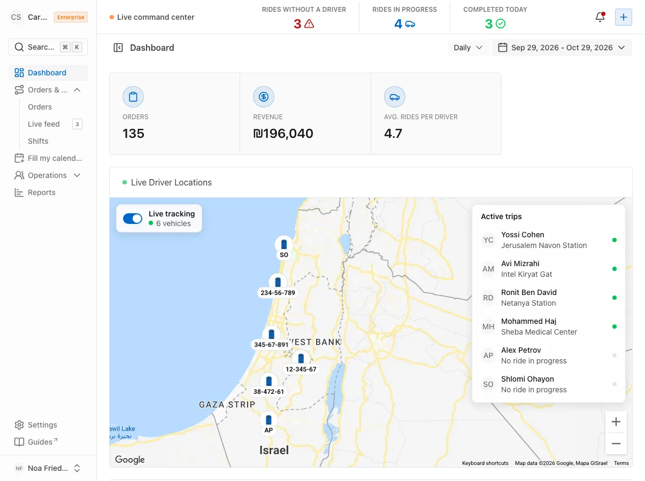
Task: Click the ₪196,040 revenue value
Action: click(x=283, y=134)
